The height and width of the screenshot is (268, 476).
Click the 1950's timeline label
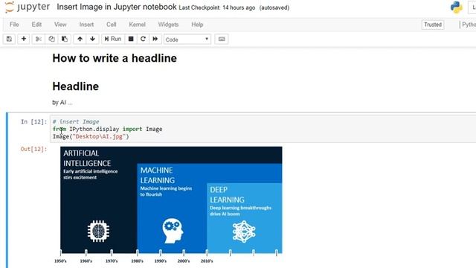point(60,261)
